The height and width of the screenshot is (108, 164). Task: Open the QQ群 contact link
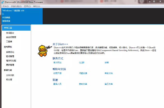point(82,63)
